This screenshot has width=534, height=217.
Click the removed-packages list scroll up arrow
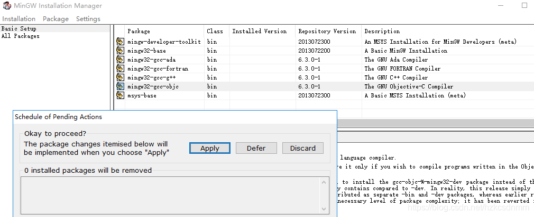(324, 182)
